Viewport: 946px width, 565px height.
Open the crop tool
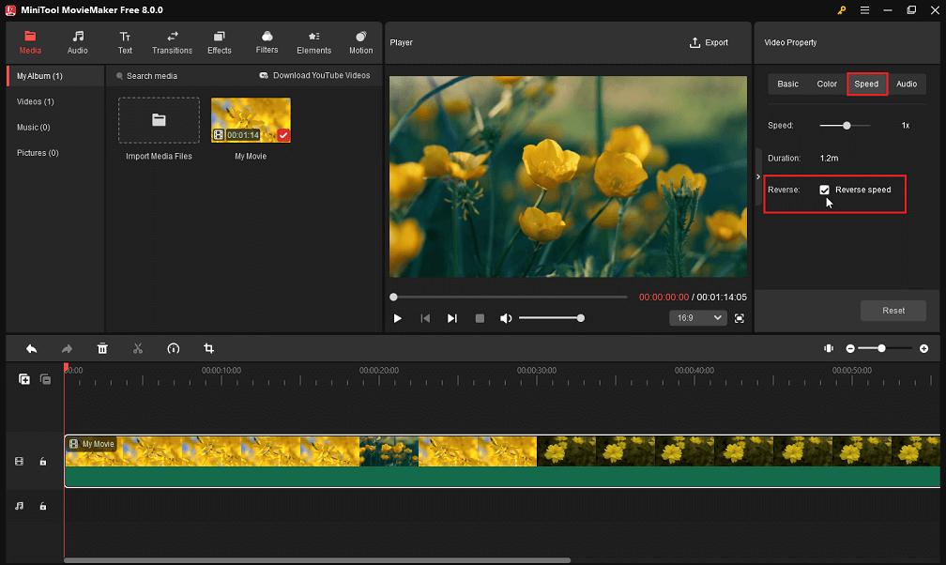point(208,349)
